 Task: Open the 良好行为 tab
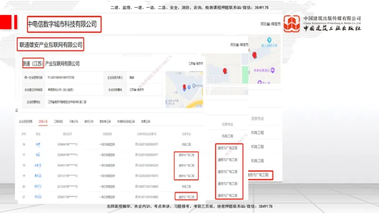[x=89, y=122]
